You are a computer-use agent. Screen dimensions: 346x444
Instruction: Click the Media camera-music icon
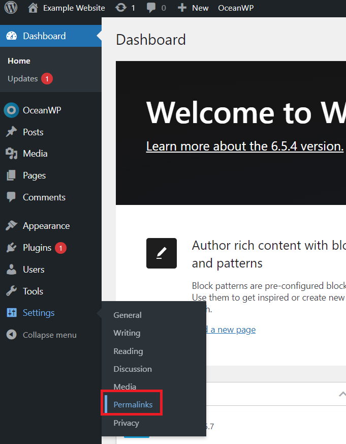click(11, 154)
